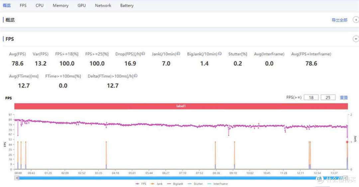Toggle the InterFrame series in legend
359x187 pixels.
coord(217,184)
